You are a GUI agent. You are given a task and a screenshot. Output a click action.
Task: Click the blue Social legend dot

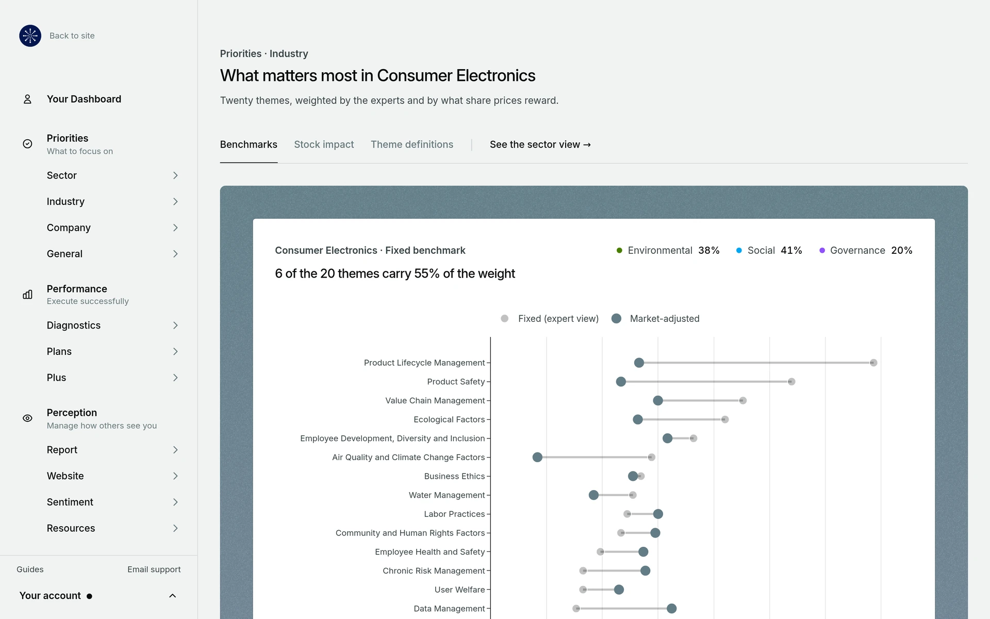click(739, 250)
